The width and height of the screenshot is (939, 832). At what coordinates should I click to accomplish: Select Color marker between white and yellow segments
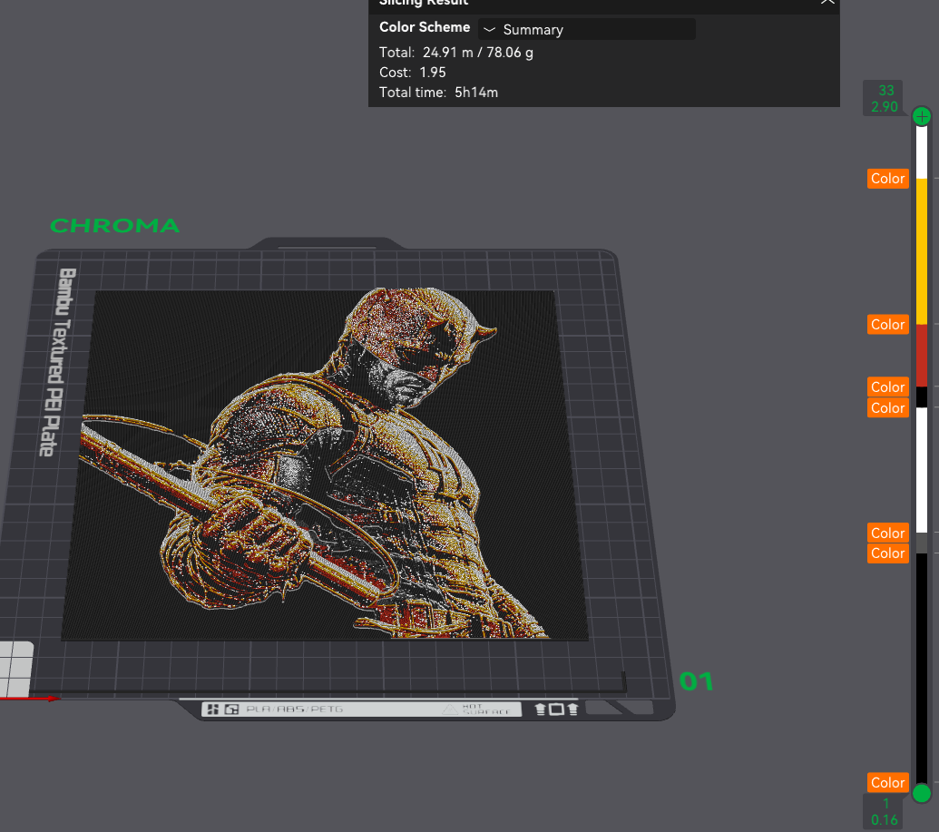(888, 179)
